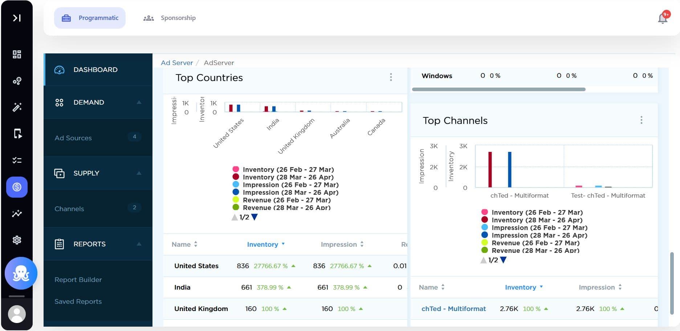Toggle Inventory (26 Feb - 27 Mar) series in Top Countries legend
The image size is (680, 331).
284,169
